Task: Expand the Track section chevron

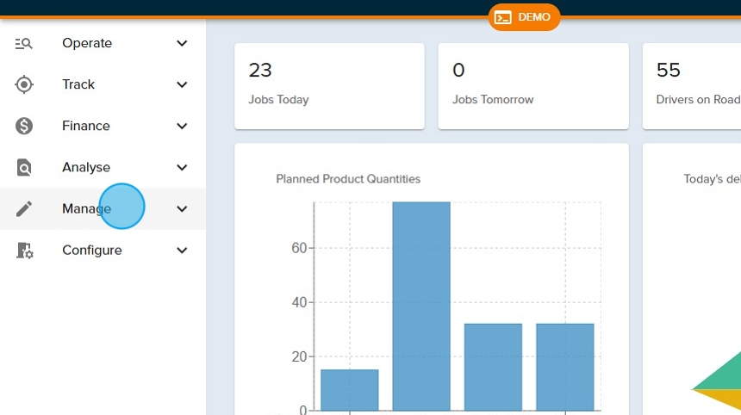Action: click(x=182, y=84)
